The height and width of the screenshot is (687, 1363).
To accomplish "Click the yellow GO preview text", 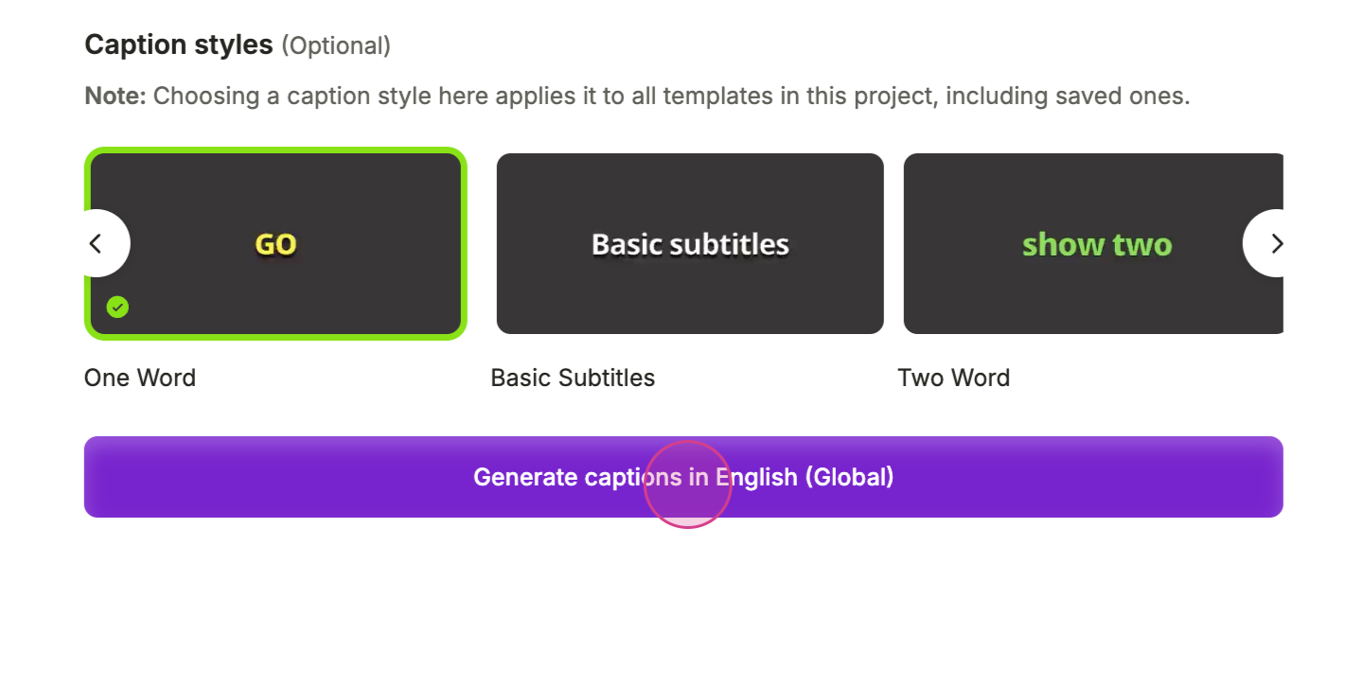I will point(275,244).
